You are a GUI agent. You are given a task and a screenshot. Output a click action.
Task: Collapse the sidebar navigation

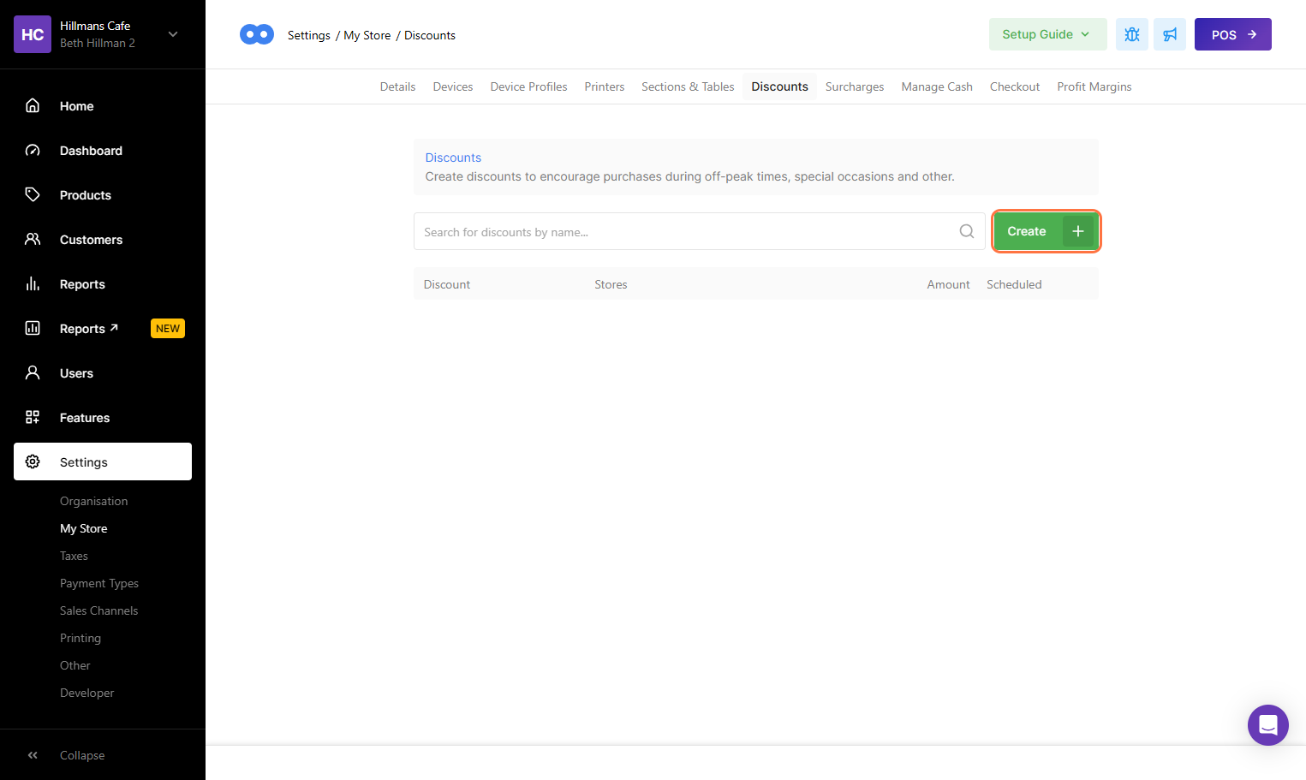[x=81, y=755]
